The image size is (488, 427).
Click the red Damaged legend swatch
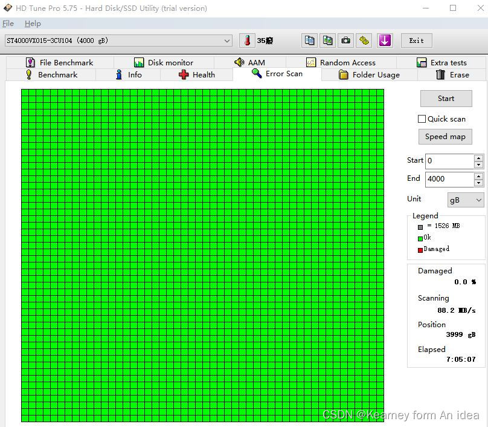pos(420,250)
